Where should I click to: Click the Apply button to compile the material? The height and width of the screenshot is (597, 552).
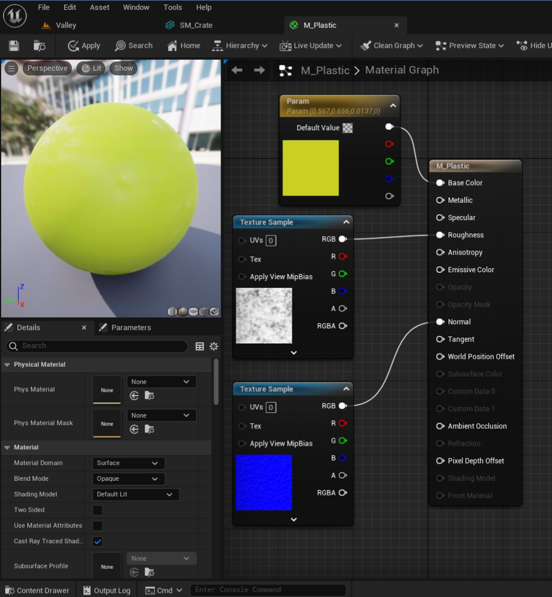click(x=84, y=45)
